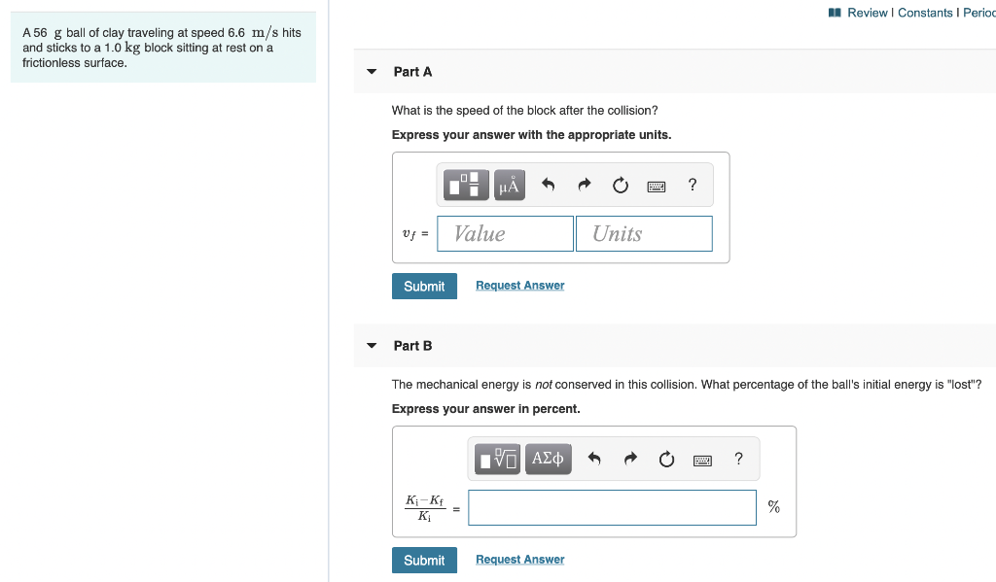The height and width of the screenshot is (582, 996).
Task: Open the keyboard shortcuts icon in Part B
Action: [x=702, y=459]
